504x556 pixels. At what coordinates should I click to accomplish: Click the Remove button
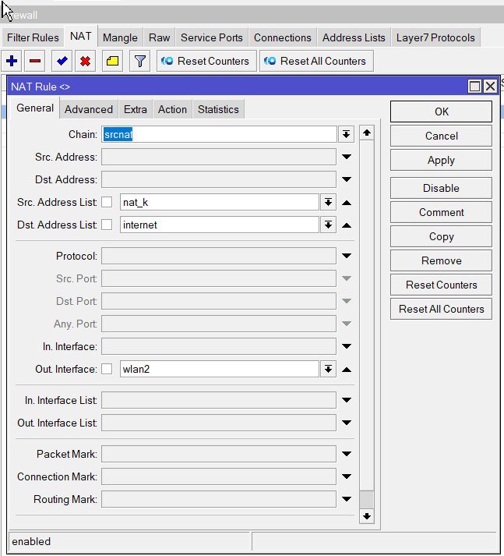(x=441, y=260)
